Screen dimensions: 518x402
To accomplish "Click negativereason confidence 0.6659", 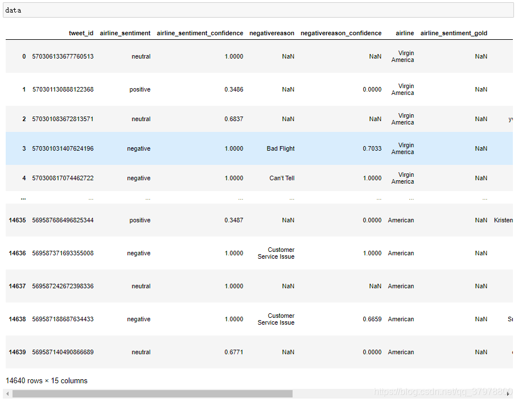I will pyautogui.click(x=372, y=319).
